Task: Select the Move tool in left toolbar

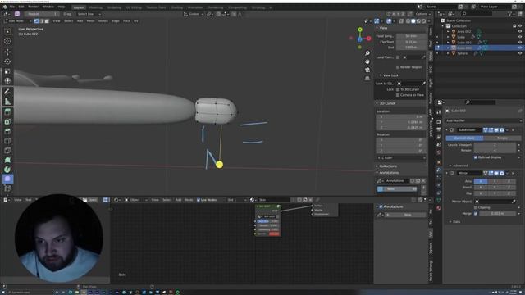Action: [7, 52]
